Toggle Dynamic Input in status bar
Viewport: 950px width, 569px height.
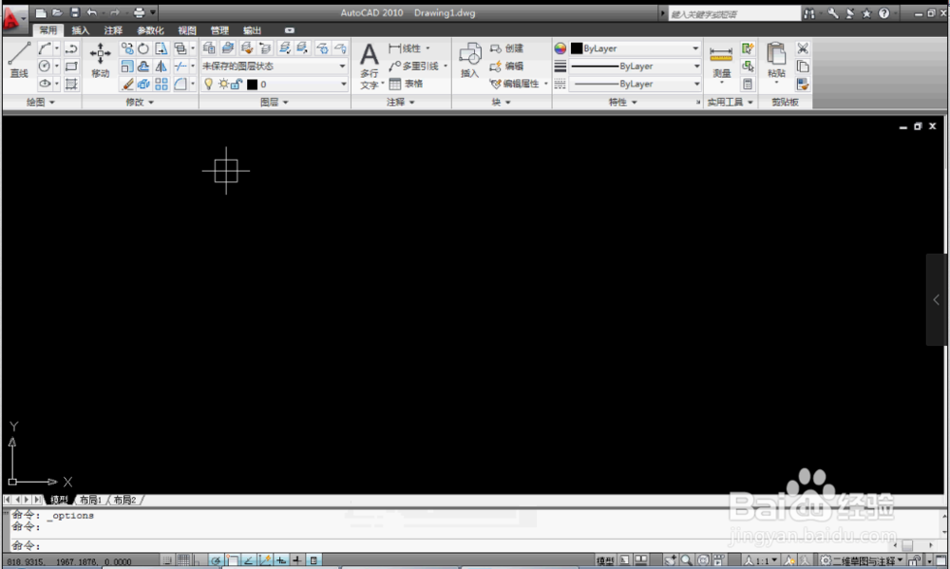(x=281, y=560)
